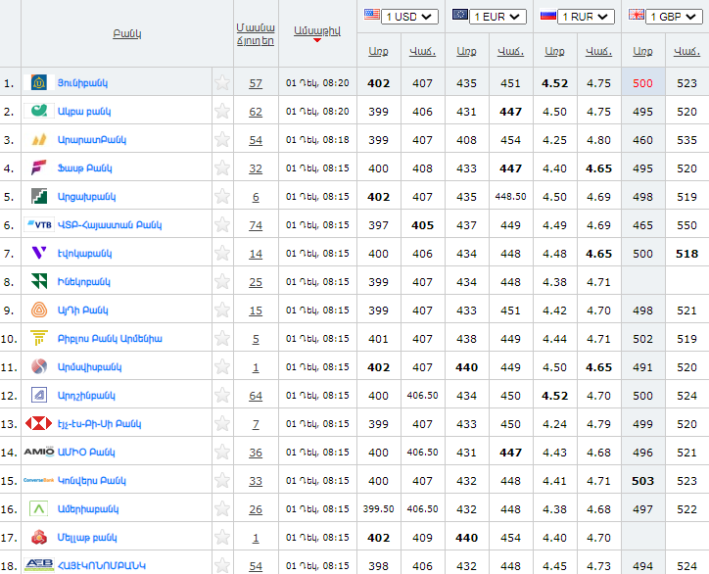
Task: Sort by Մասնաճյուղեր column header
Action: point(256,34)
